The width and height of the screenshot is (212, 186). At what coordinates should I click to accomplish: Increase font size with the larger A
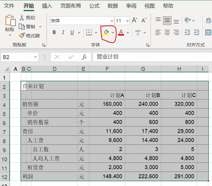tap(135, 20)
